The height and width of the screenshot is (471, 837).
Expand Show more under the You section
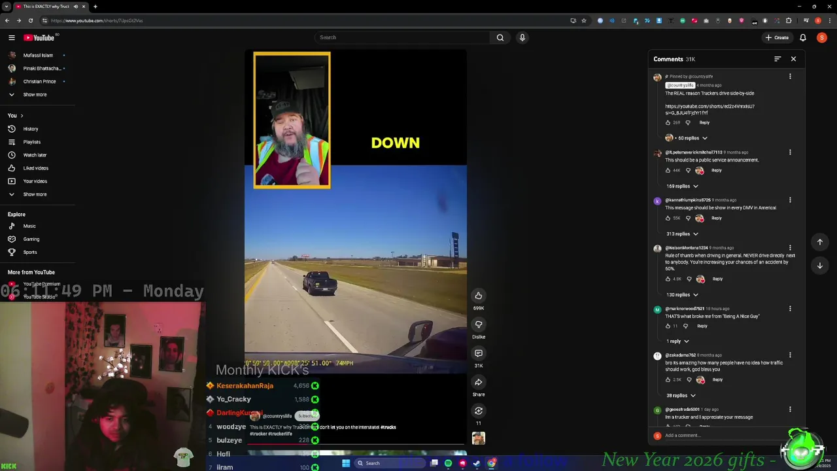point(34,194)
